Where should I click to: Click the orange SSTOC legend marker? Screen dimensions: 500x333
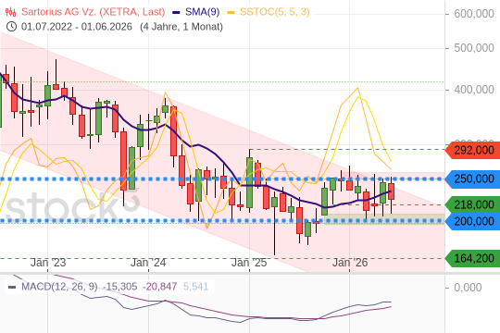pos(231,12)
